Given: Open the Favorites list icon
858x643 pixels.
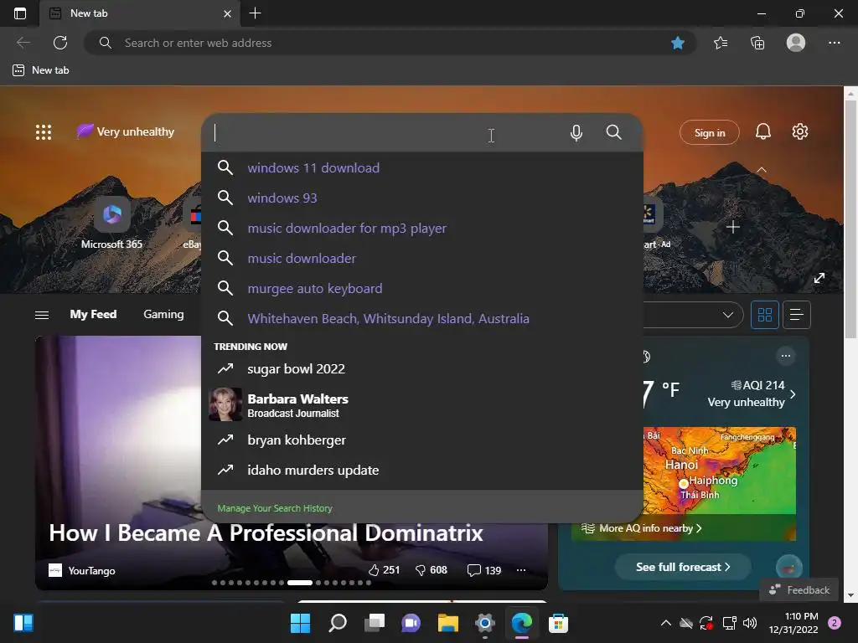Looking at the screenshot, I should pyautogui.click(x=721, y=43).
